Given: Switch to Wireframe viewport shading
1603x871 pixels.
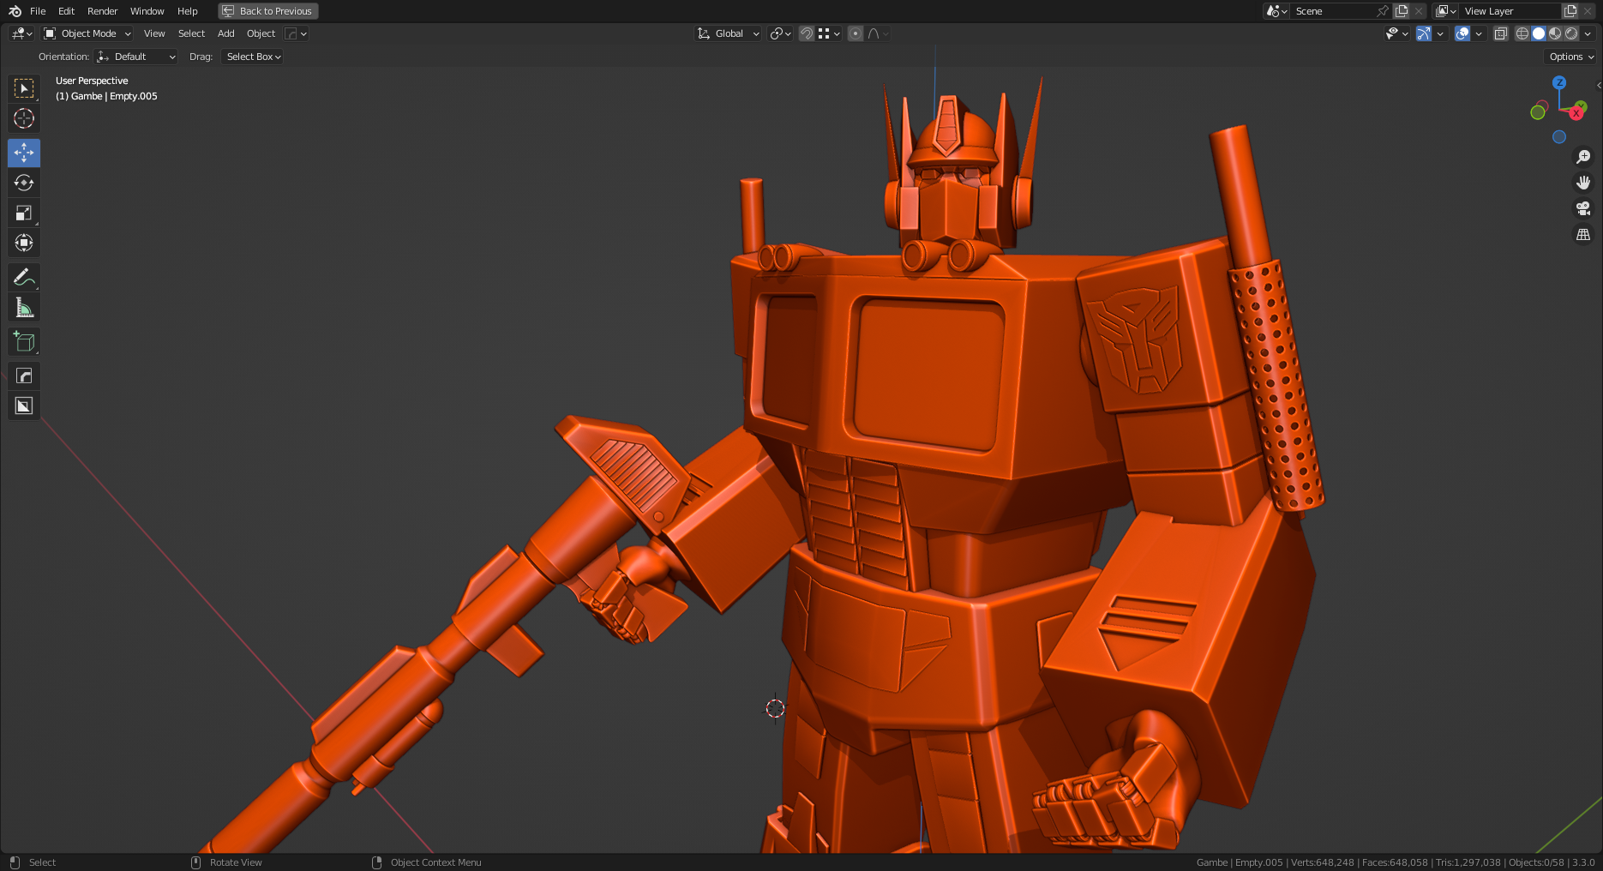Looking at the screenshot, I should click(1522, 33).
